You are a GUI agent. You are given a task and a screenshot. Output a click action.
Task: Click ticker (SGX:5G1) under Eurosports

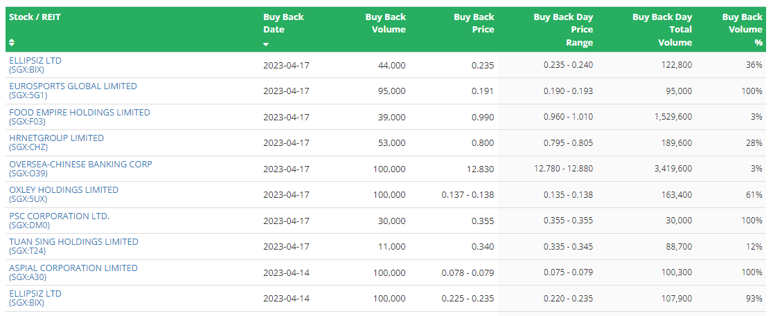point(28,95)
